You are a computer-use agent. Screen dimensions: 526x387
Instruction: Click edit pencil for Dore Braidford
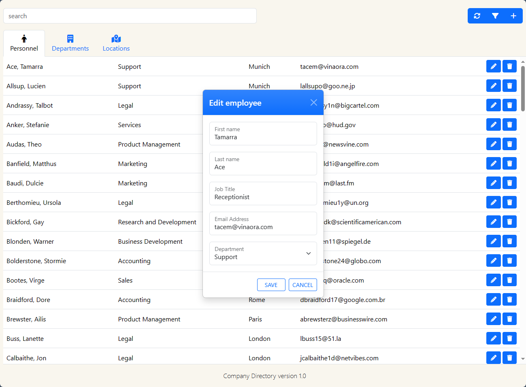[493, 300]
